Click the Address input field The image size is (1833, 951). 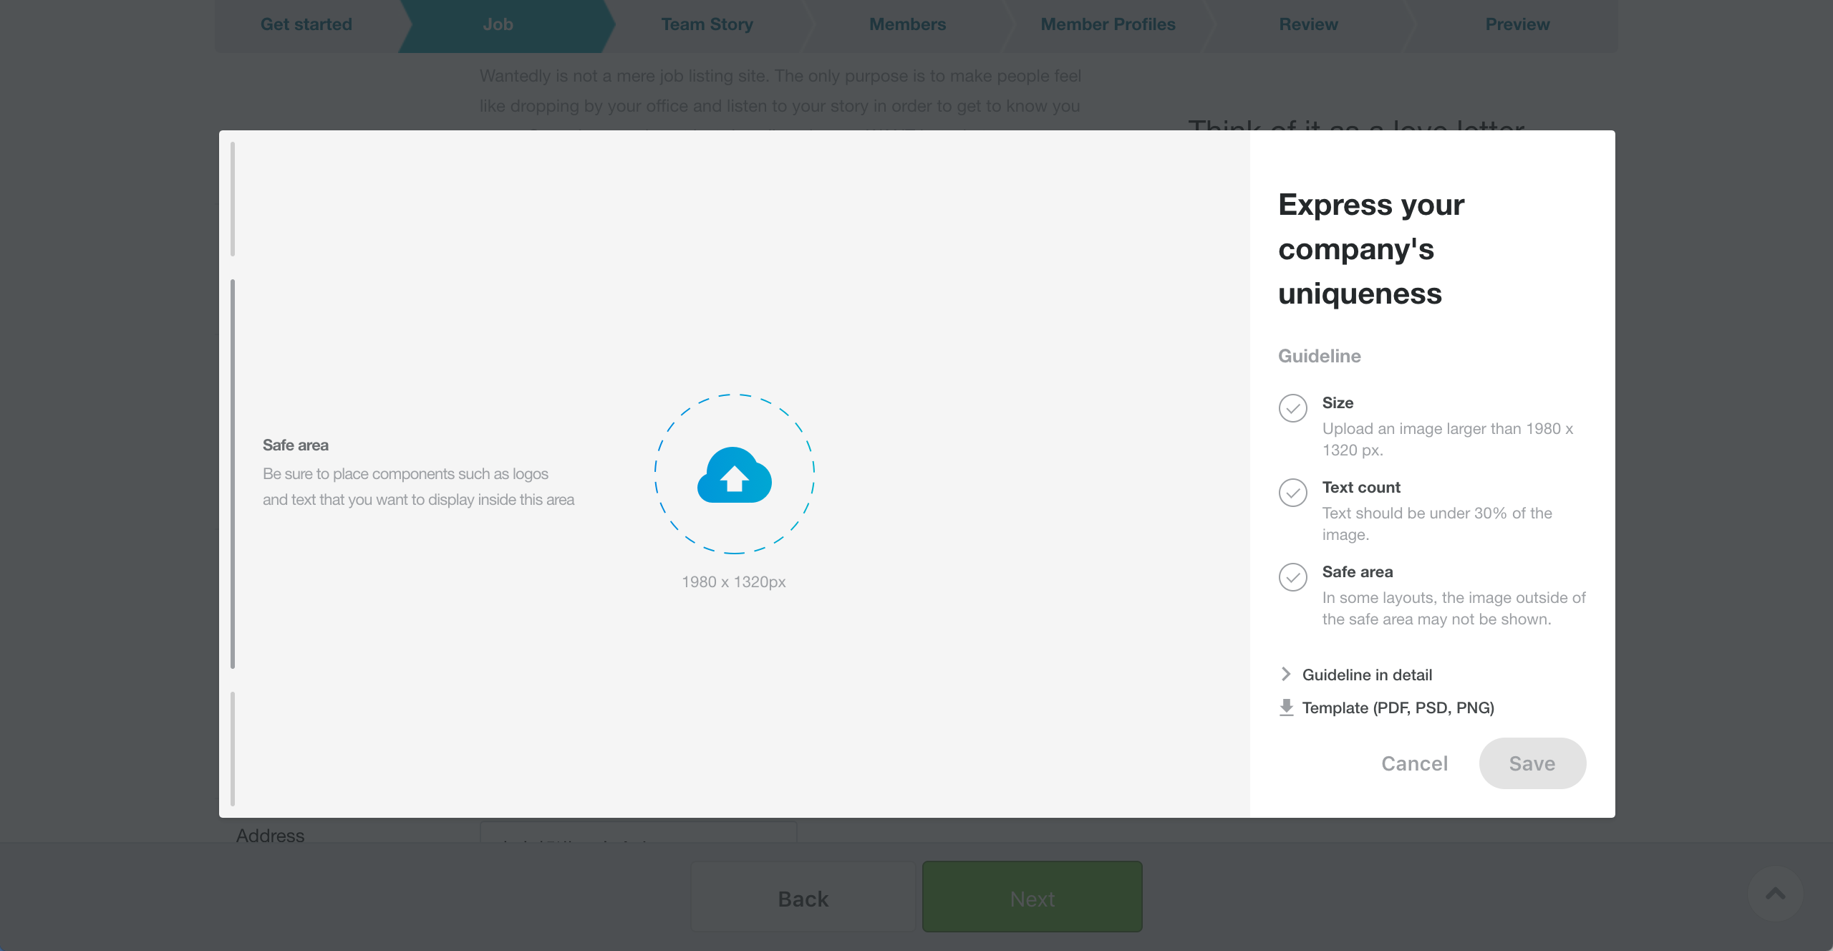(x=639, y=835)
